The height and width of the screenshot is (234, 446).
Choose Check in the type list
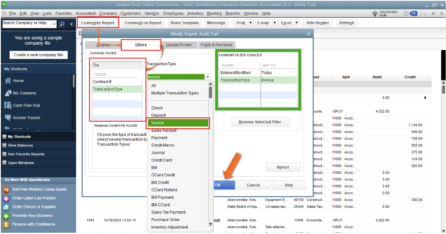point(157,108)
